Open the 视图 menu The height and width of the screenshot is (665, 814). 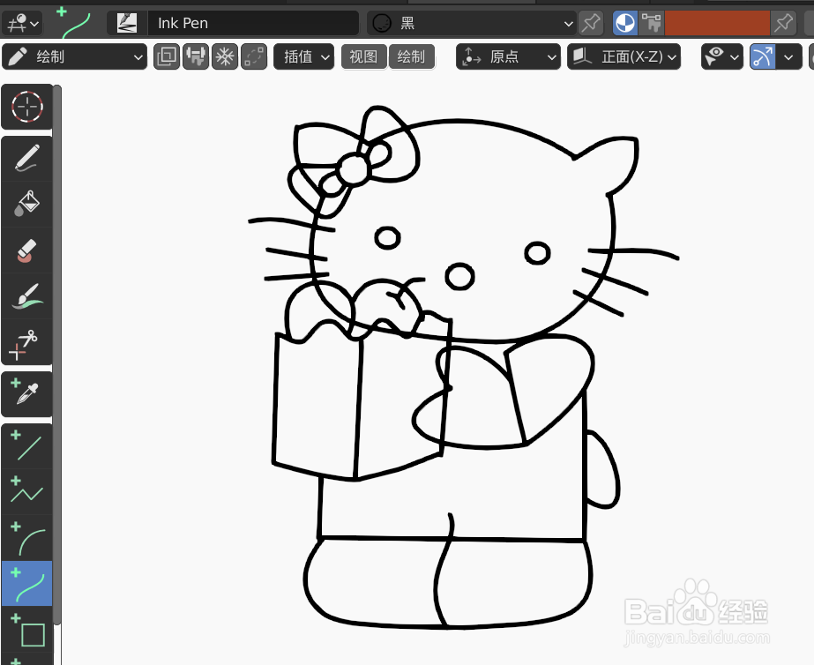tap(363, 56)
